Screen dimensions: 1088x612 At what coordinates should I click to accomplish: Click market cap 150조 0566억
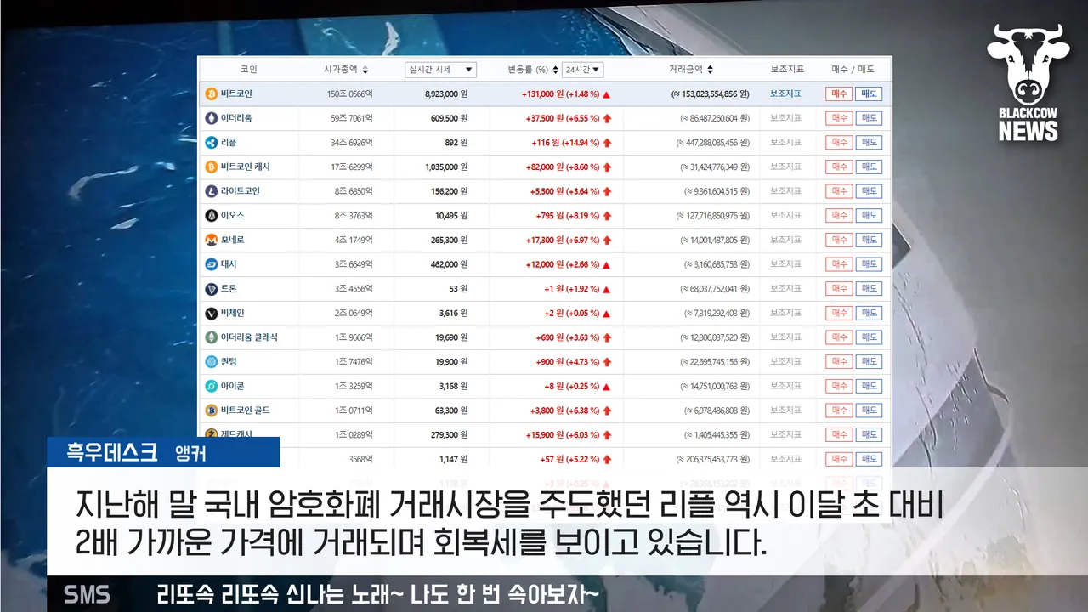[349, 93]
